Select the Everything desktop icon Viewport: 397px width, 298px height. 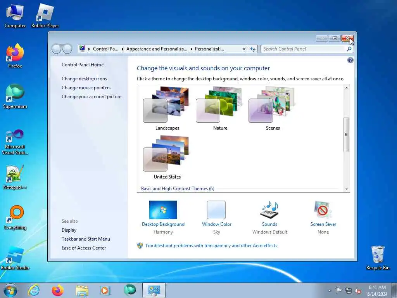(x=15, y=217)
